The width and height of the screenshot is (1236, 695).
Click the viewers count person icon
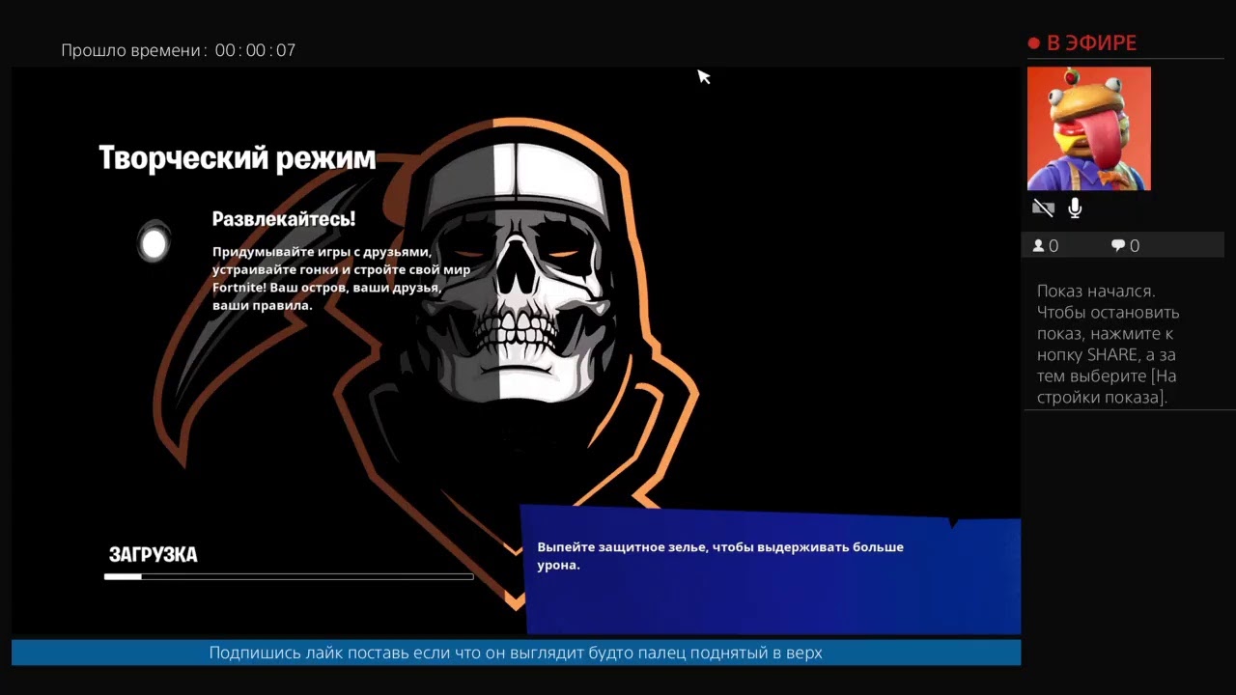tap(1039, 246)
